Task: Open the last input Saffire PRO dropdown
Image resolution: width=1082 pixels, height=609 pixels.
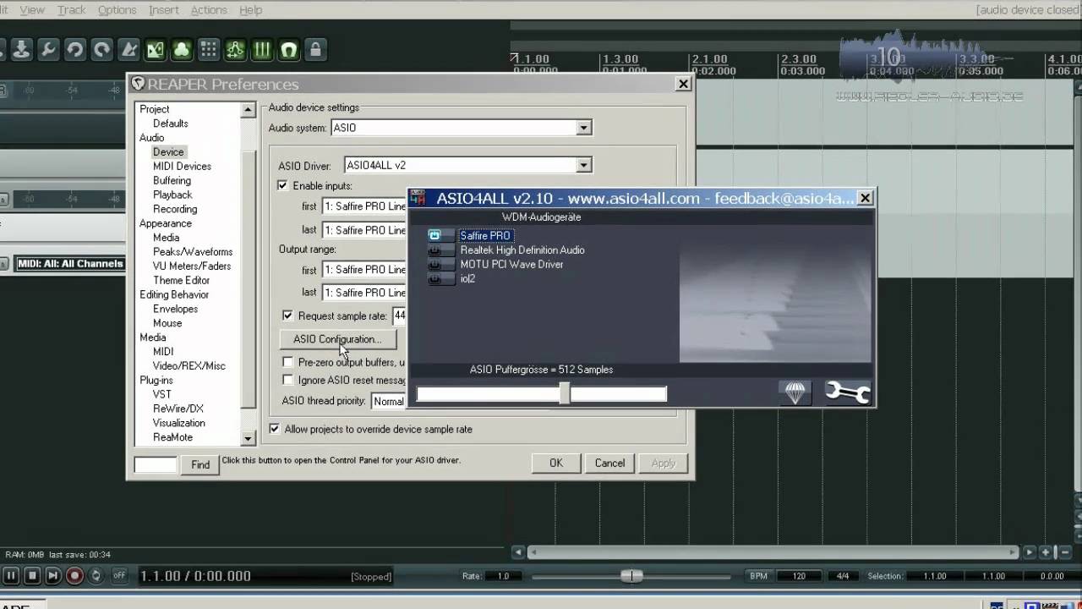Action: [x=364, y=230]
